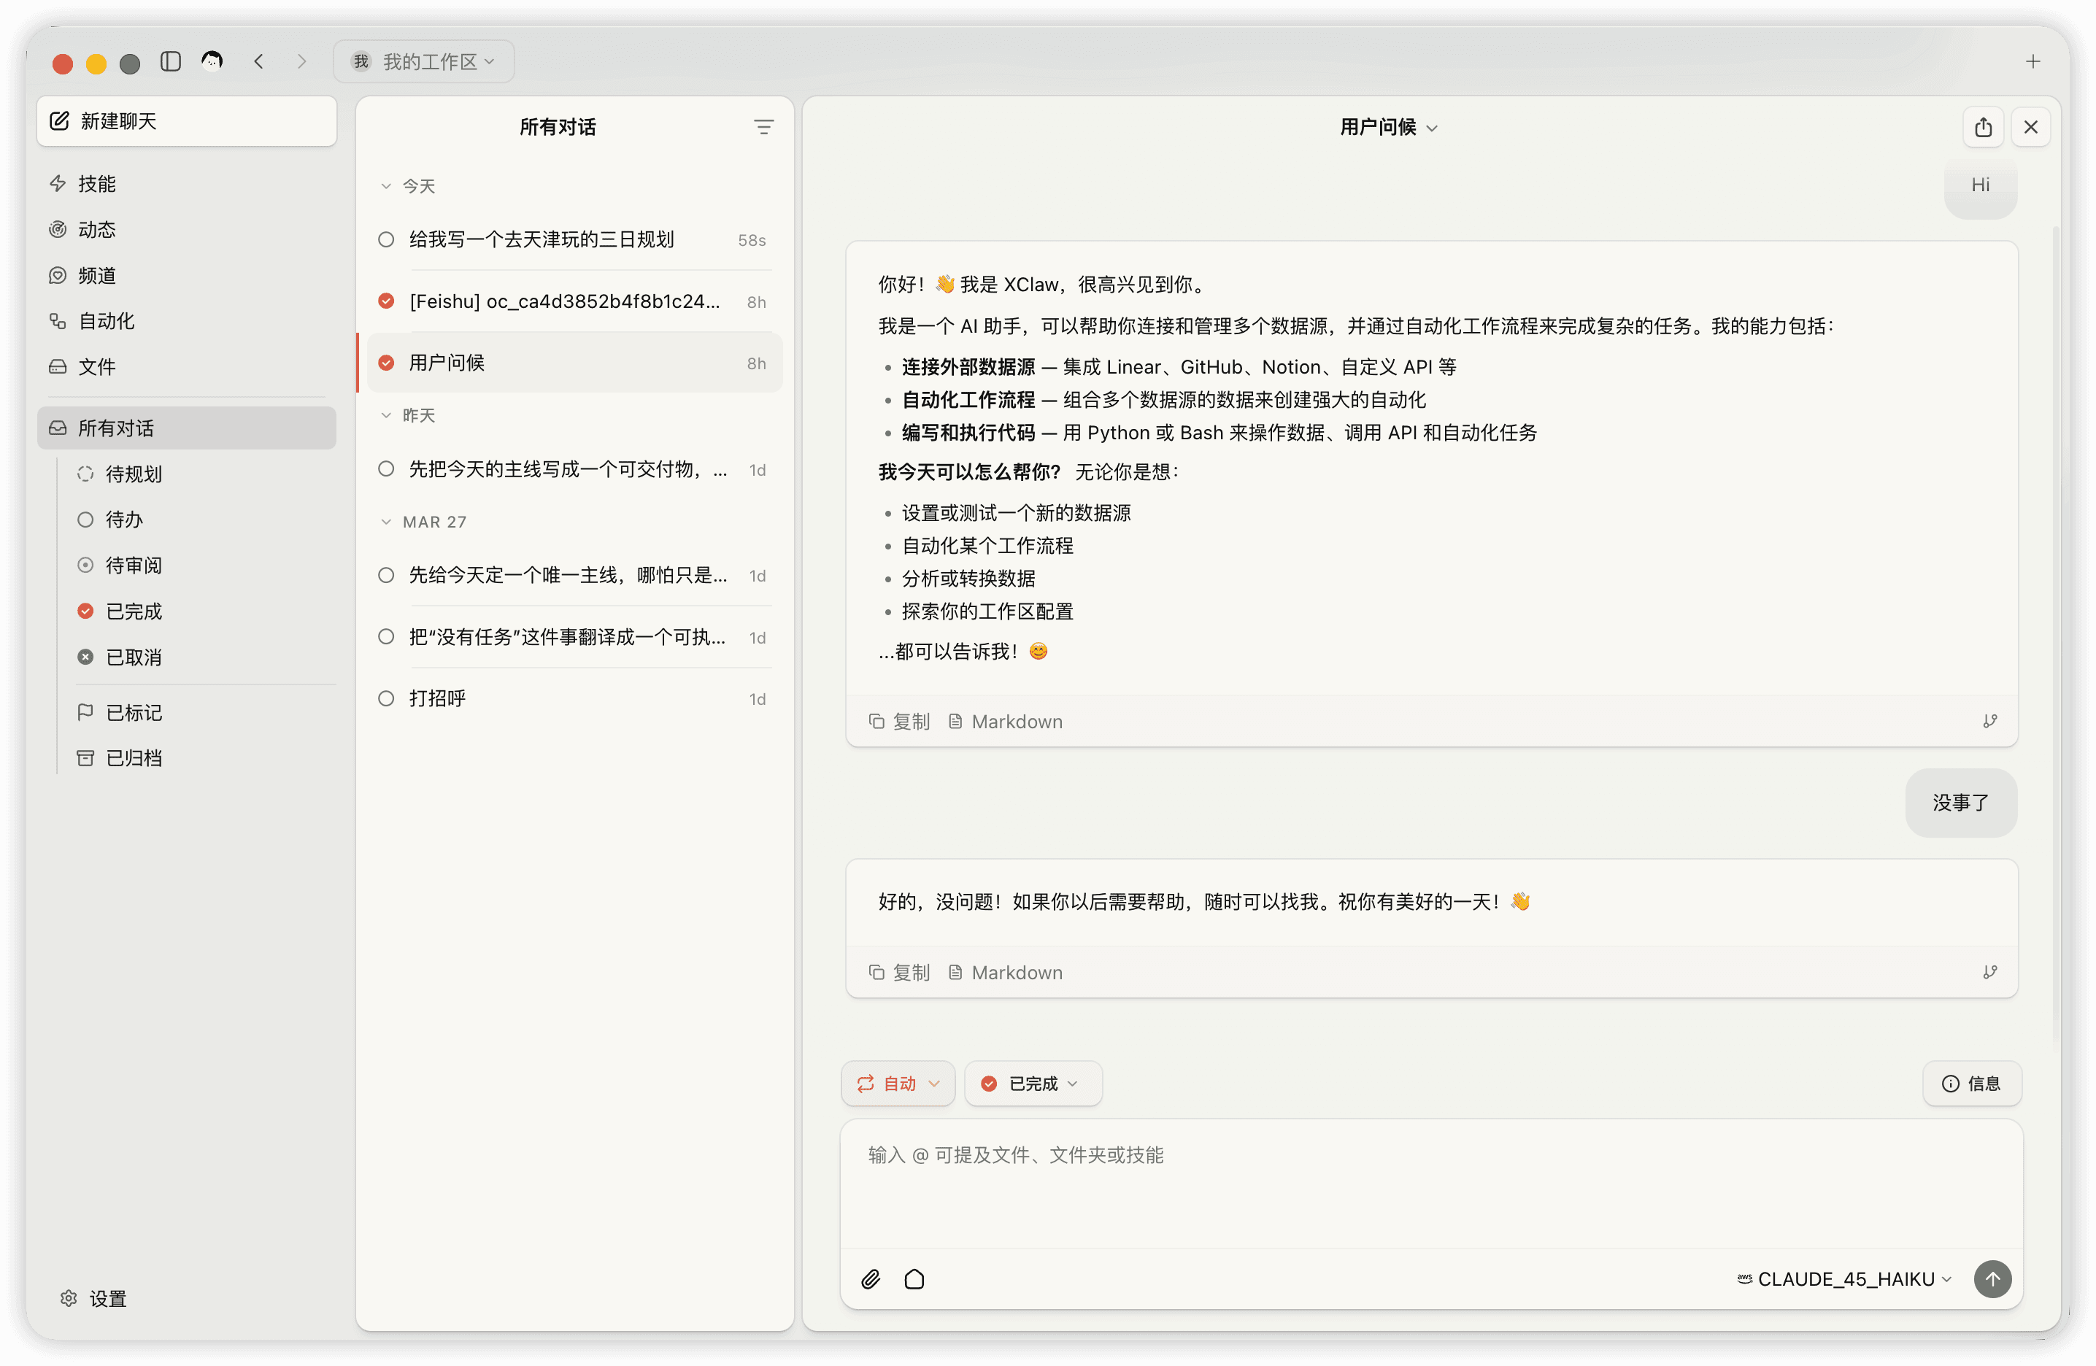Image resolution: width=2096 pixels, height=1366 pixels.
Task: Expand the 我的工作区 workspace dropdown
Action: point(423,61)
